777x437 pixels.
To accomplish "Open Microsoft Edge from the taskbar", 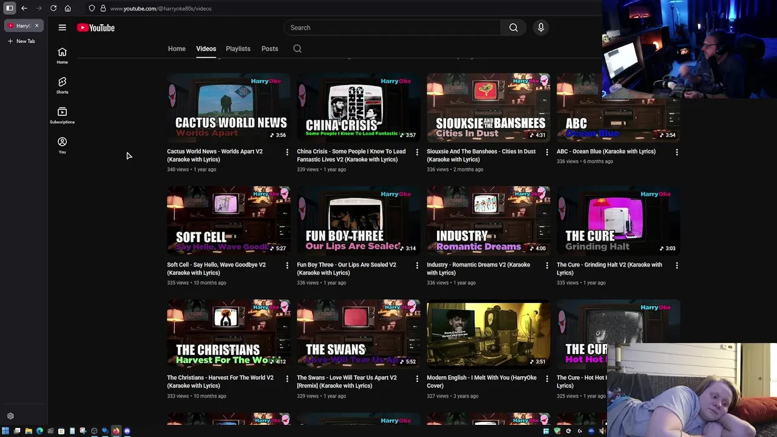I will tap(39, 431).
